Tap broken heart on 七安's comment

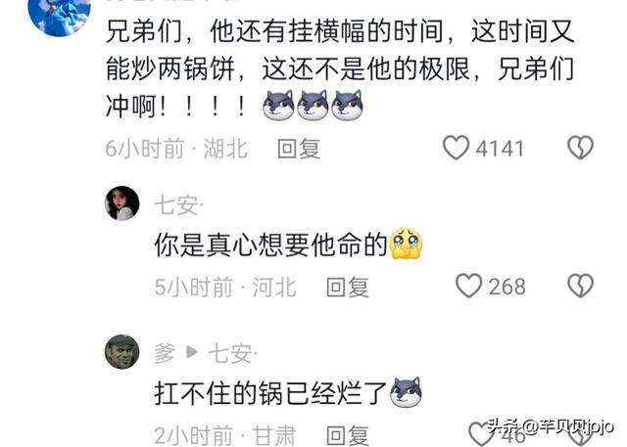coord(580,286)
